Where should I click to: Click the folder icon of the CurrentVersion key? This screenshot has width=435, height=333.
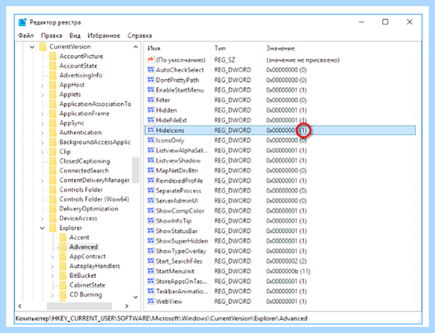pyautogui.click(x=43, y=46)
